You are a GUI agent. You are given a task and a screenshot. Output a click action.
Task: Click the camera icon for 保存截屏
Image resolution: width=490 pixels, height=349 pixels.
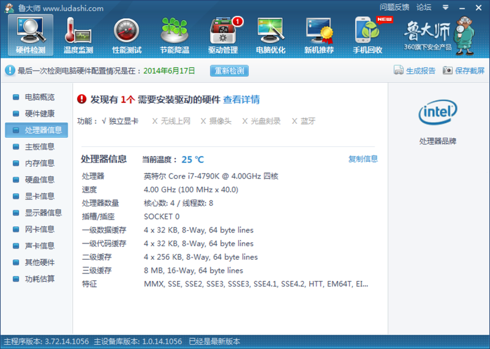[x=447, y=71]
